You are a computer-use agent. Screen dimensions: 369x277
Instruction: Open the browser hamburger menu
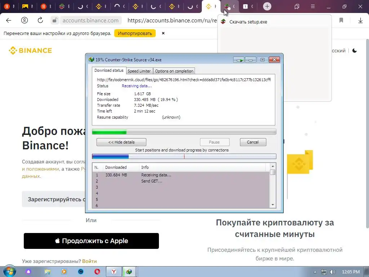click(x=313, y=6)
